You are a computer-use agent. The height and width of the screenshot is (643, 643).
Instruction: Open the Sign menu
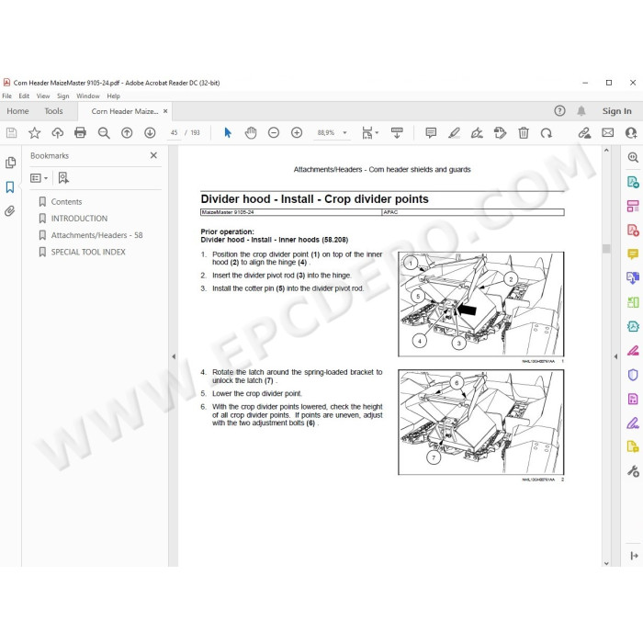62,96
